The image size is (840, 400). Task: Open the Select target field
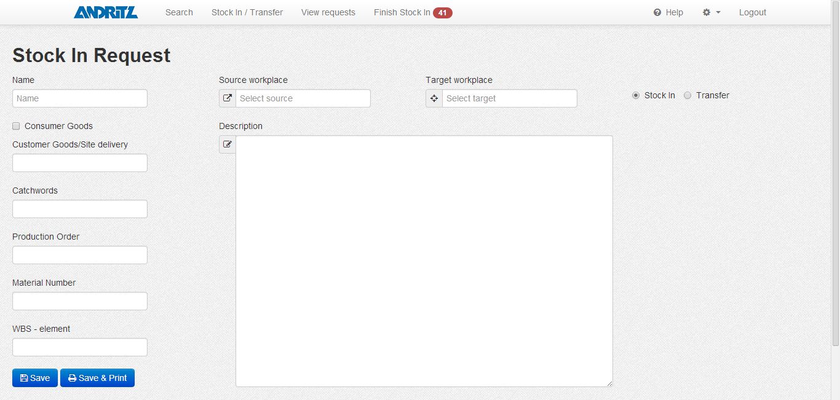click(x=509, y=98)
